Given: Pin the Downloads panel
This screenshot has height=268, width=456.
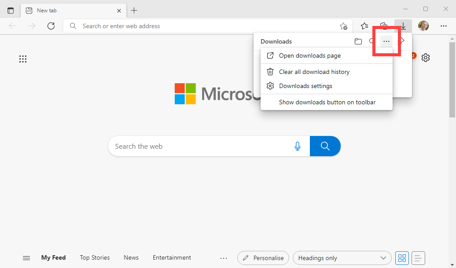Looking at the screenshot, I should tap(401, 41).
